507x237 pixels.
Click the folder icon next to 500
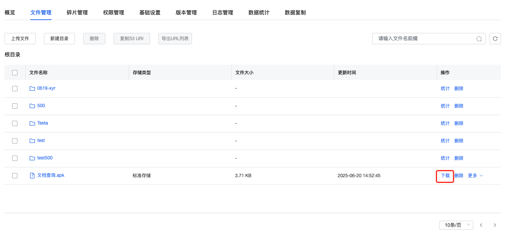point(32,106)
